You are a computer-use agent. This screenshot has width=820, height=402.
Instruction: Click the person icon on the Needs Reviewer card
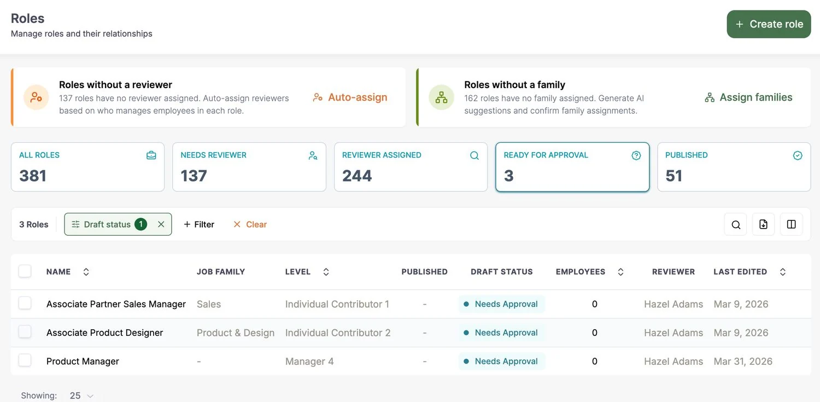[x=313, y=155]
